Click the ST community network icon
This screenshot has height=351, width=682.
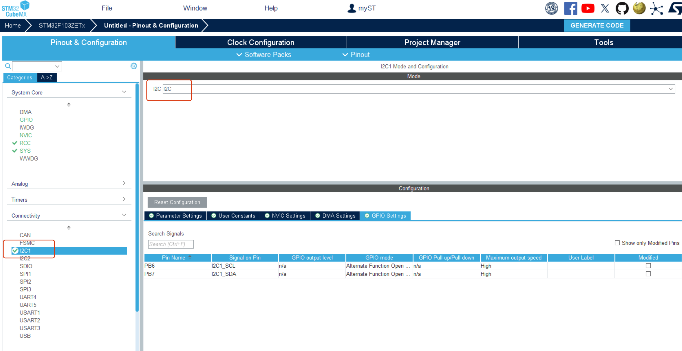coord(656,8)
